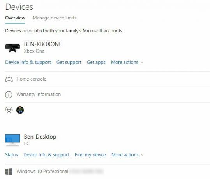Click the Warranty information row text
Image resolution: width=210 pixels, height=179 pixels.
click(x=39, y=95)
